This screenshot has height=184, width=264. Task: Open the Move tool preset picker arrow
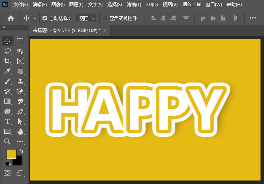35,18
